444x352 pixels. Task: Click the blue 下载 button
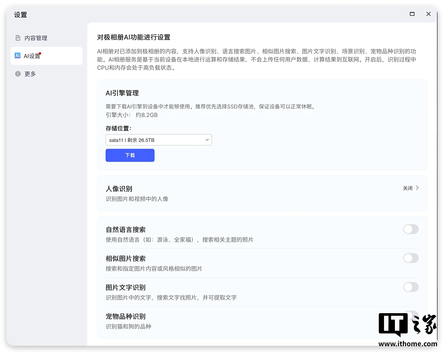(130, 155)
